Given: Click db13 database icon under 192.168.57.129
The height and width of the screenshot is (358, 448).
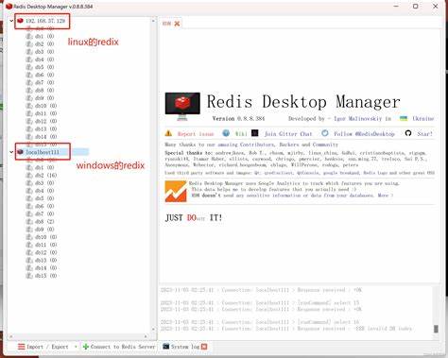Looking at the screenshot, I should click(x=29, y=128).
